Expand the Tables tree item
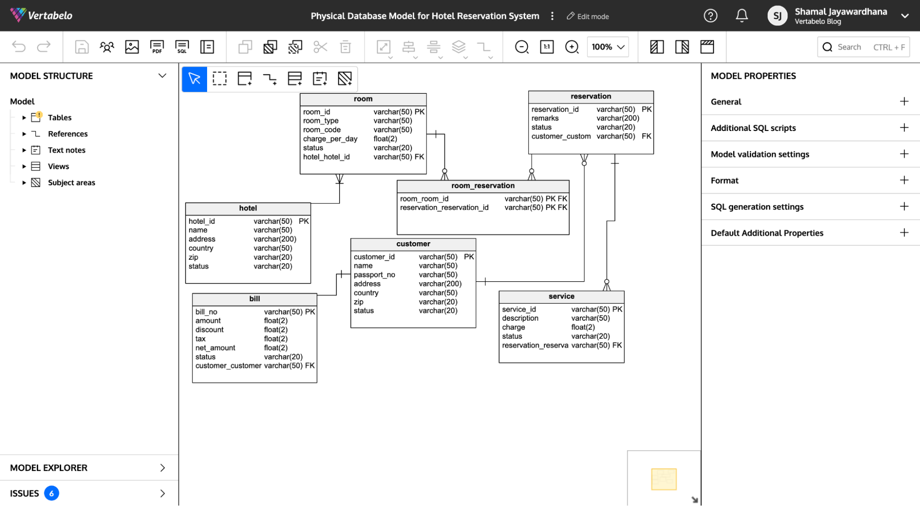 tap(23, 117)
